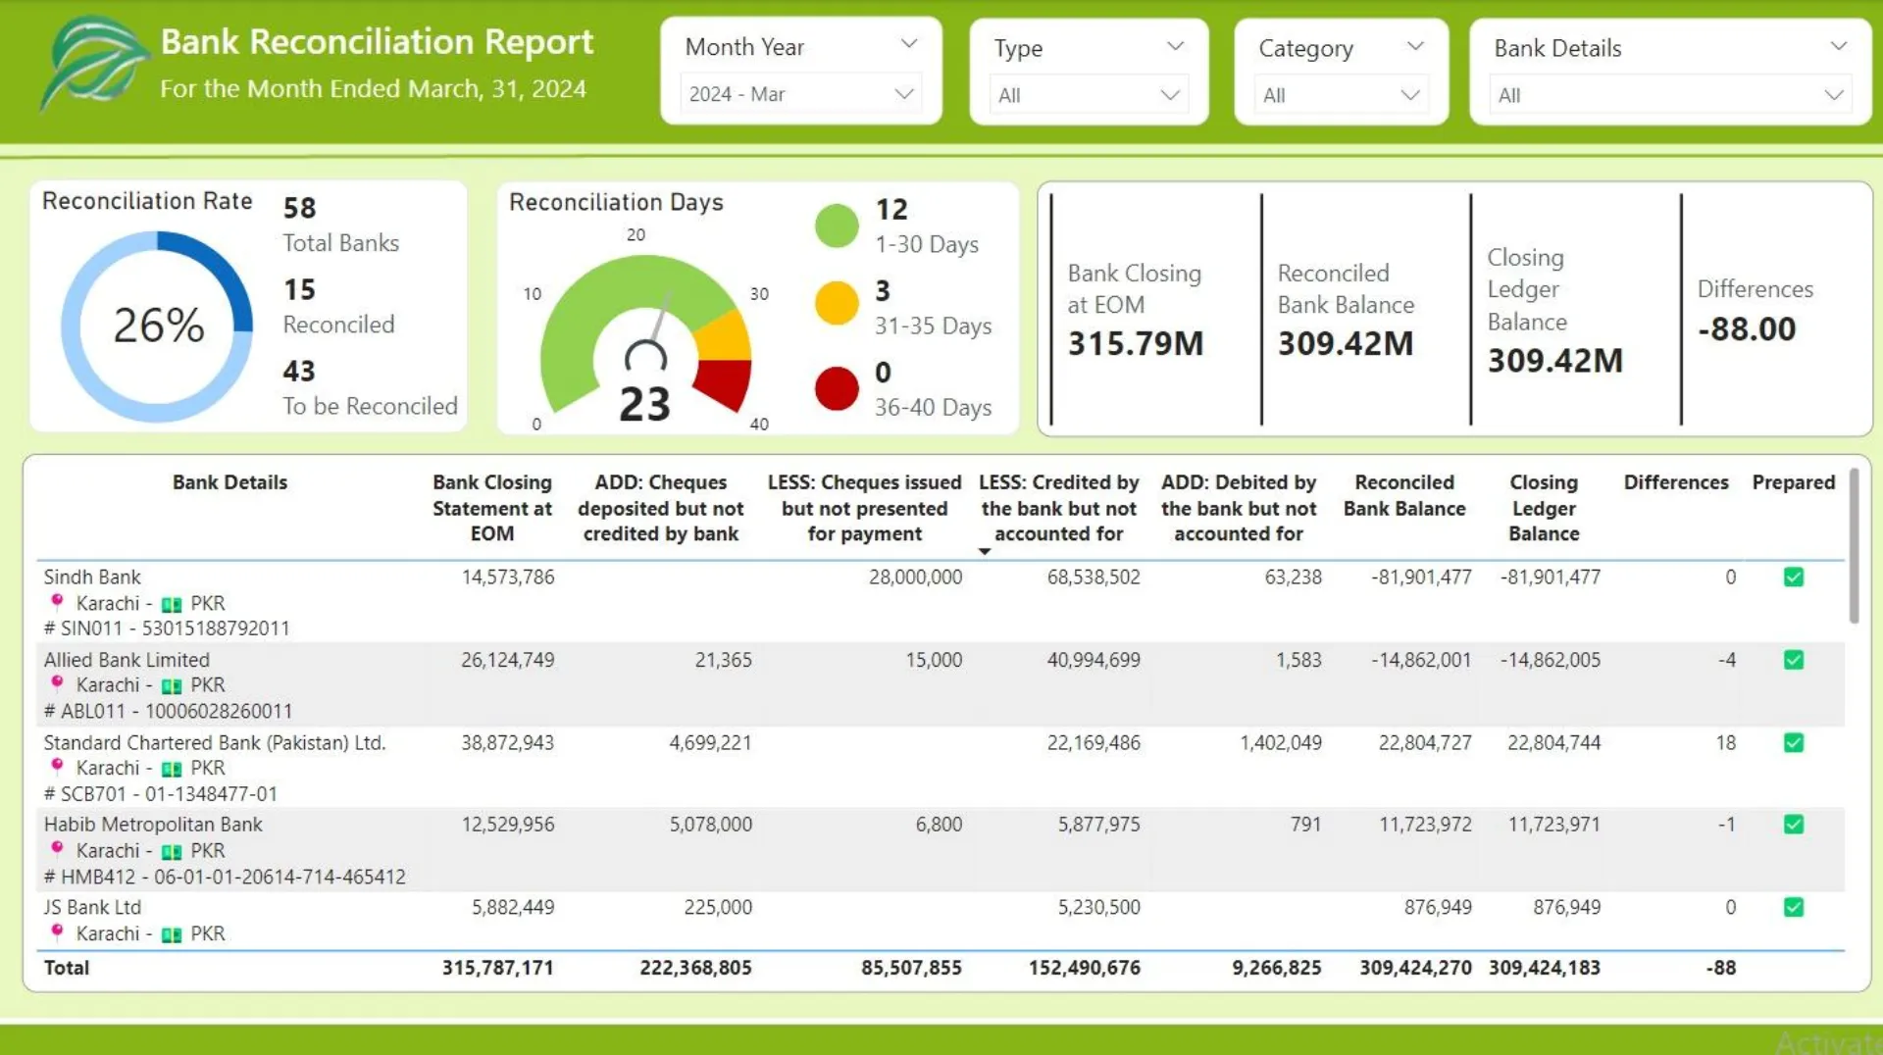
Task: Click the pink location pin under Sindh Bank
Action: 57,602
